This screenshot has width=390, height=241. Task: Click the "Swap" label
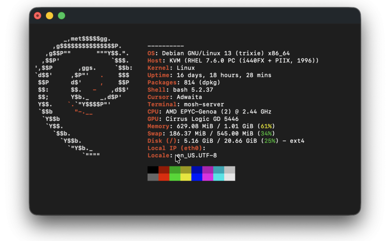[x=155, y=134]
